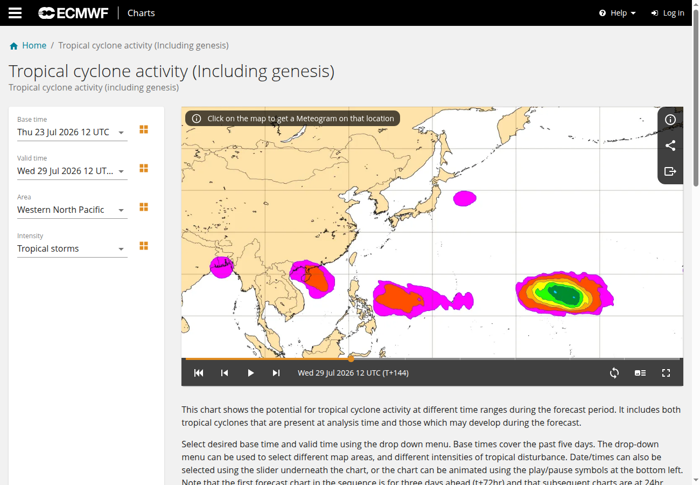This screenshot has width=700, height=485.
Task: Go to the Home breadcrumb link
Action: [34, 45]
